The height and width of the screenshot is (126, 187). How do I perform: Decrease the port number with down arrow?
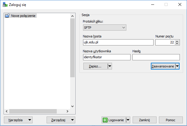tap(177, 44)
